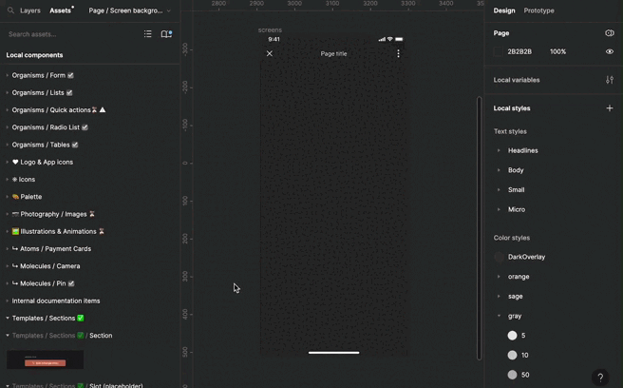Viewport: 623px width, 388px height.
Task: Open the team library book icon
Action: point(166,34)
